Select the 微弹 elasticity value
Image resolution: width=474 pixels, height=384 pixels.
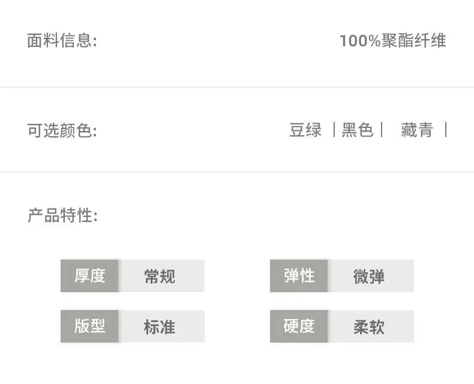[x=369, y=276]
